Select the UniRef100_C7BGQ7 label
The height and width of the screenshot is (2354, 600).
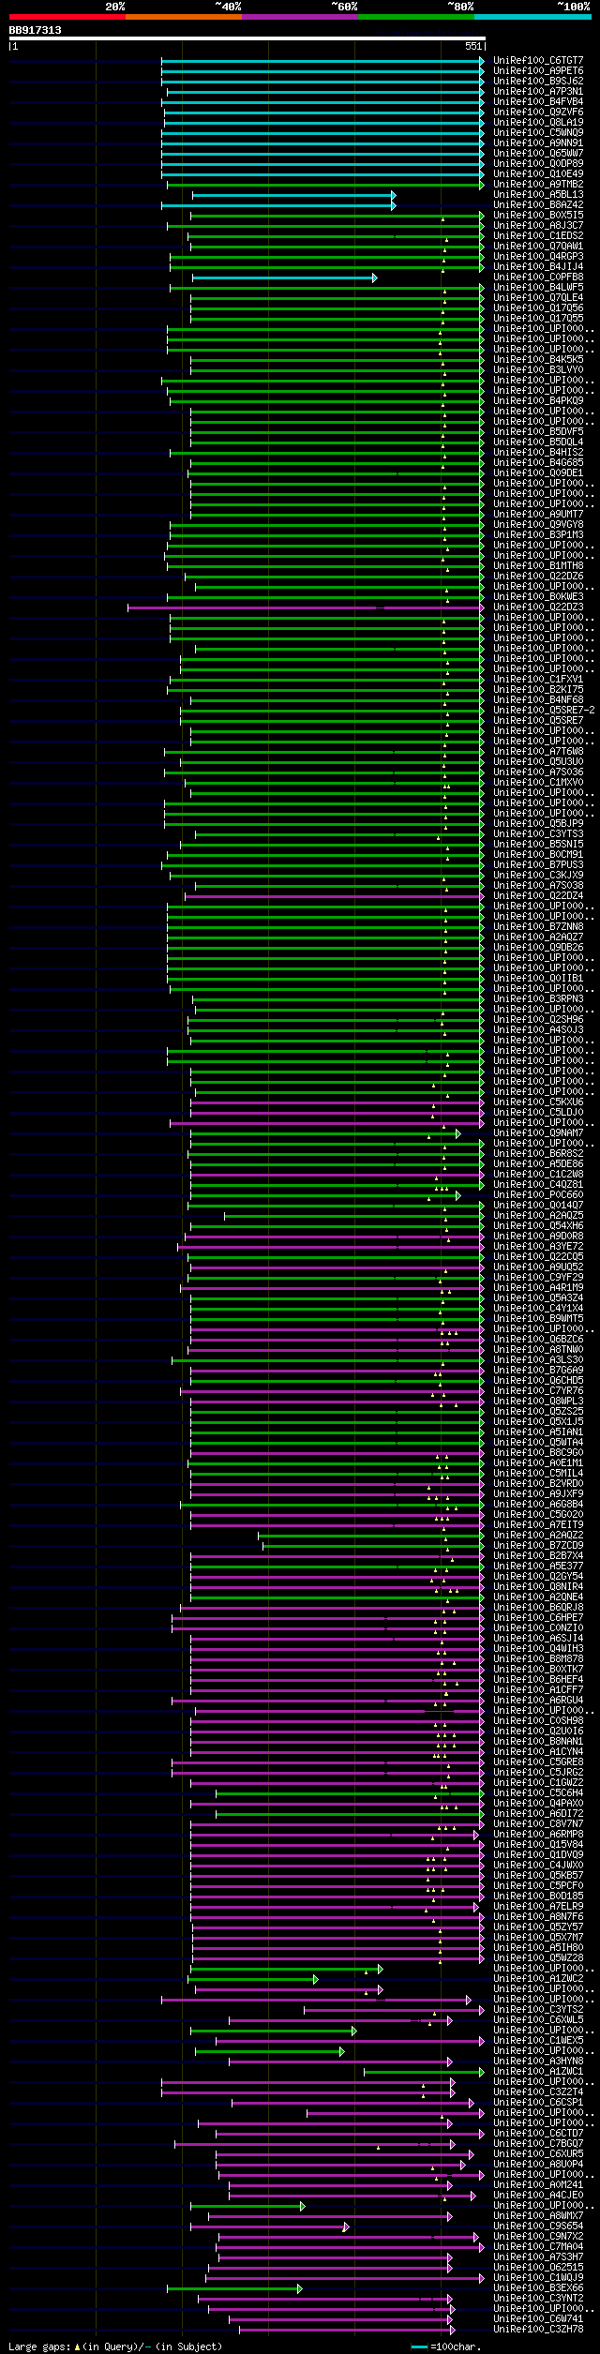tap(538, 2144)
